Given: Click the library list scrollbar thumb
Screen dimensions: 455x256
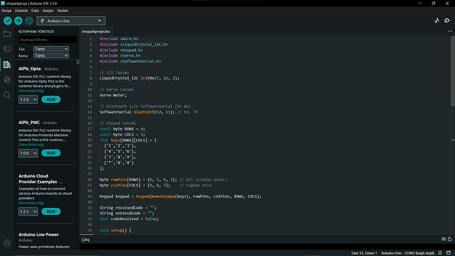Looking at the screenshot, I should [78, 62].
